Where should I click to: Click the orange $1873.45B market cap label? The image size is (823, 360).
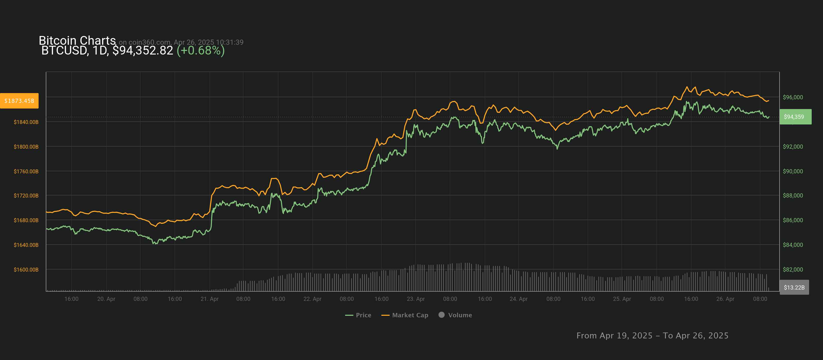19,101
